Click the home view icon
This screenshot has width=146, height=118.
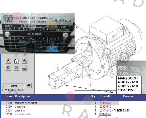17,61
